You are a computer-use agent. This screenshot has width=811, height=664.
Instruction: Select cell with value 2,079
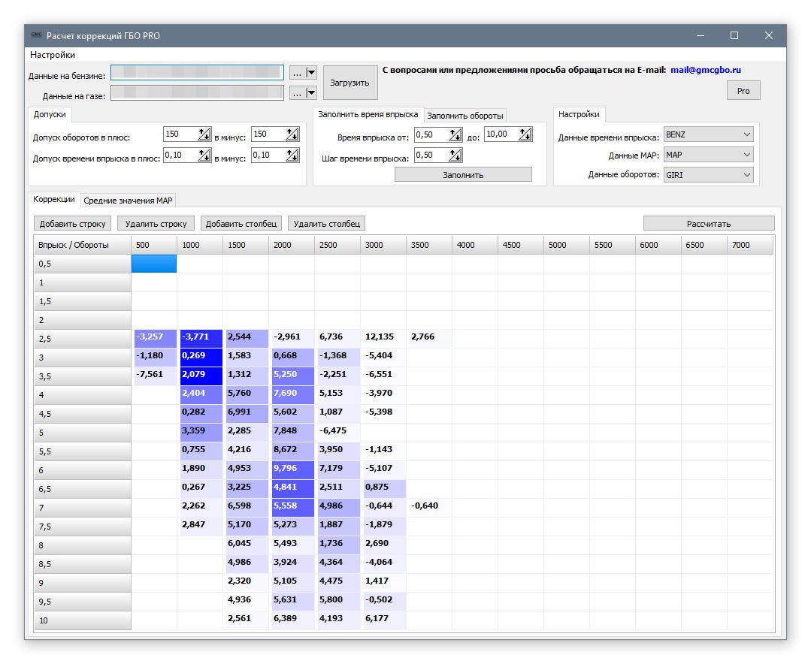201,376
